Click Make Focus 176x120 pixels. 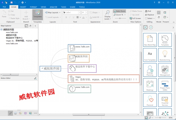point(136,11)
